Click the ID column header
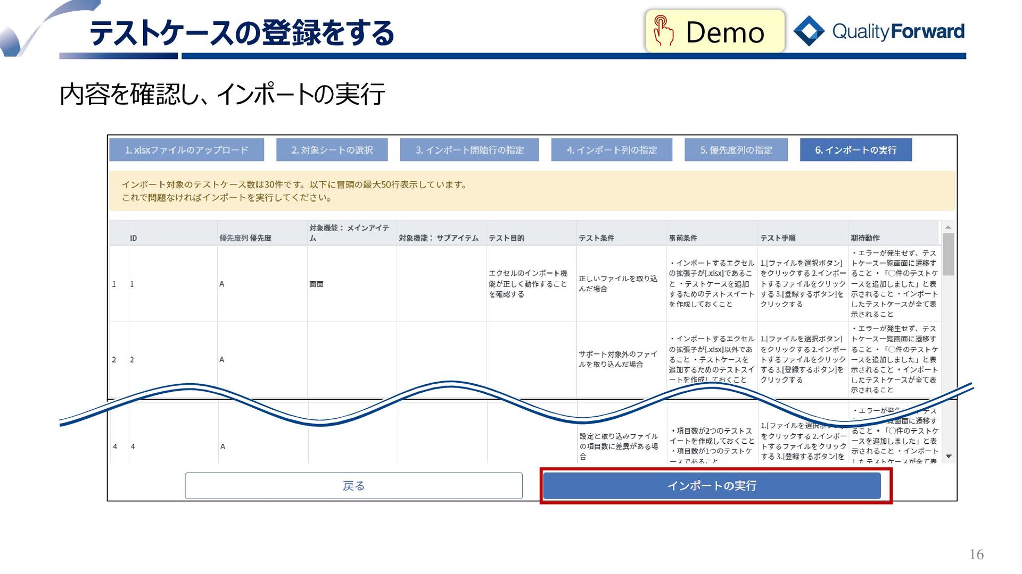The width and height of the screenshot is (1022, 574). coord(134,238)
